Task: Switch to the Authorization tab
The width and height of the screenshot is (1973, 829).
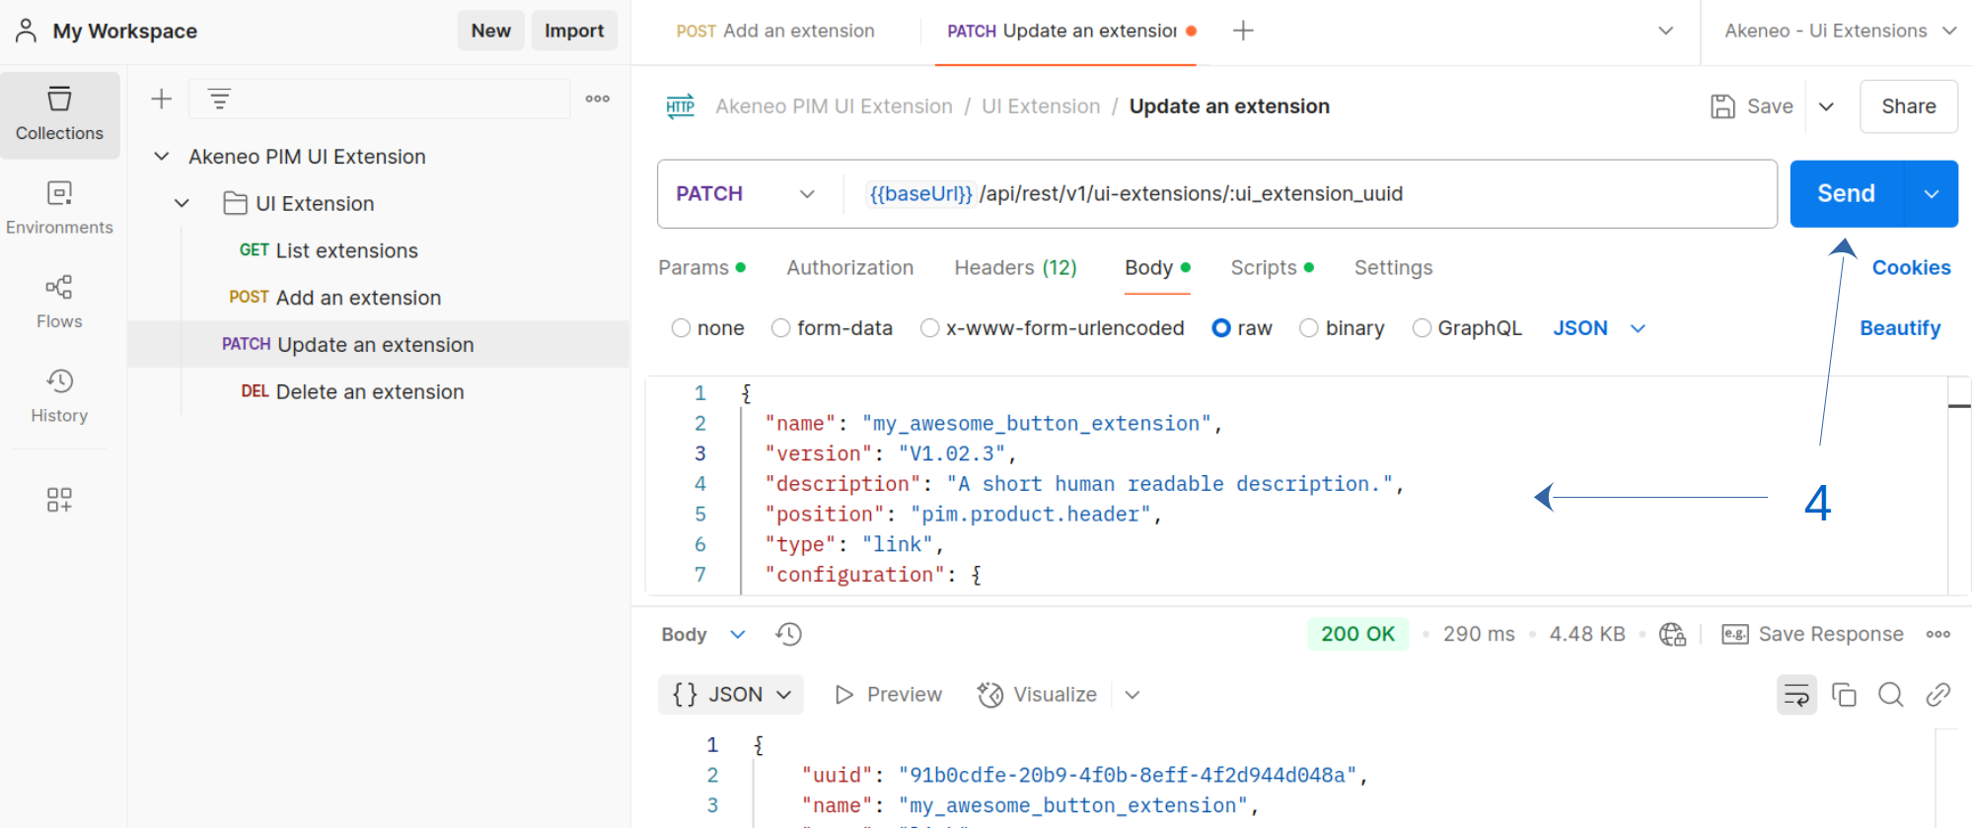Action: 849,268
